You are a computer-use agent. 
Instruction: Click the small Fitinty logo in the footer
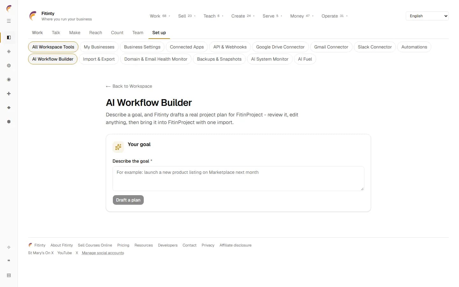pyautogui.click(x=30, y=245)
